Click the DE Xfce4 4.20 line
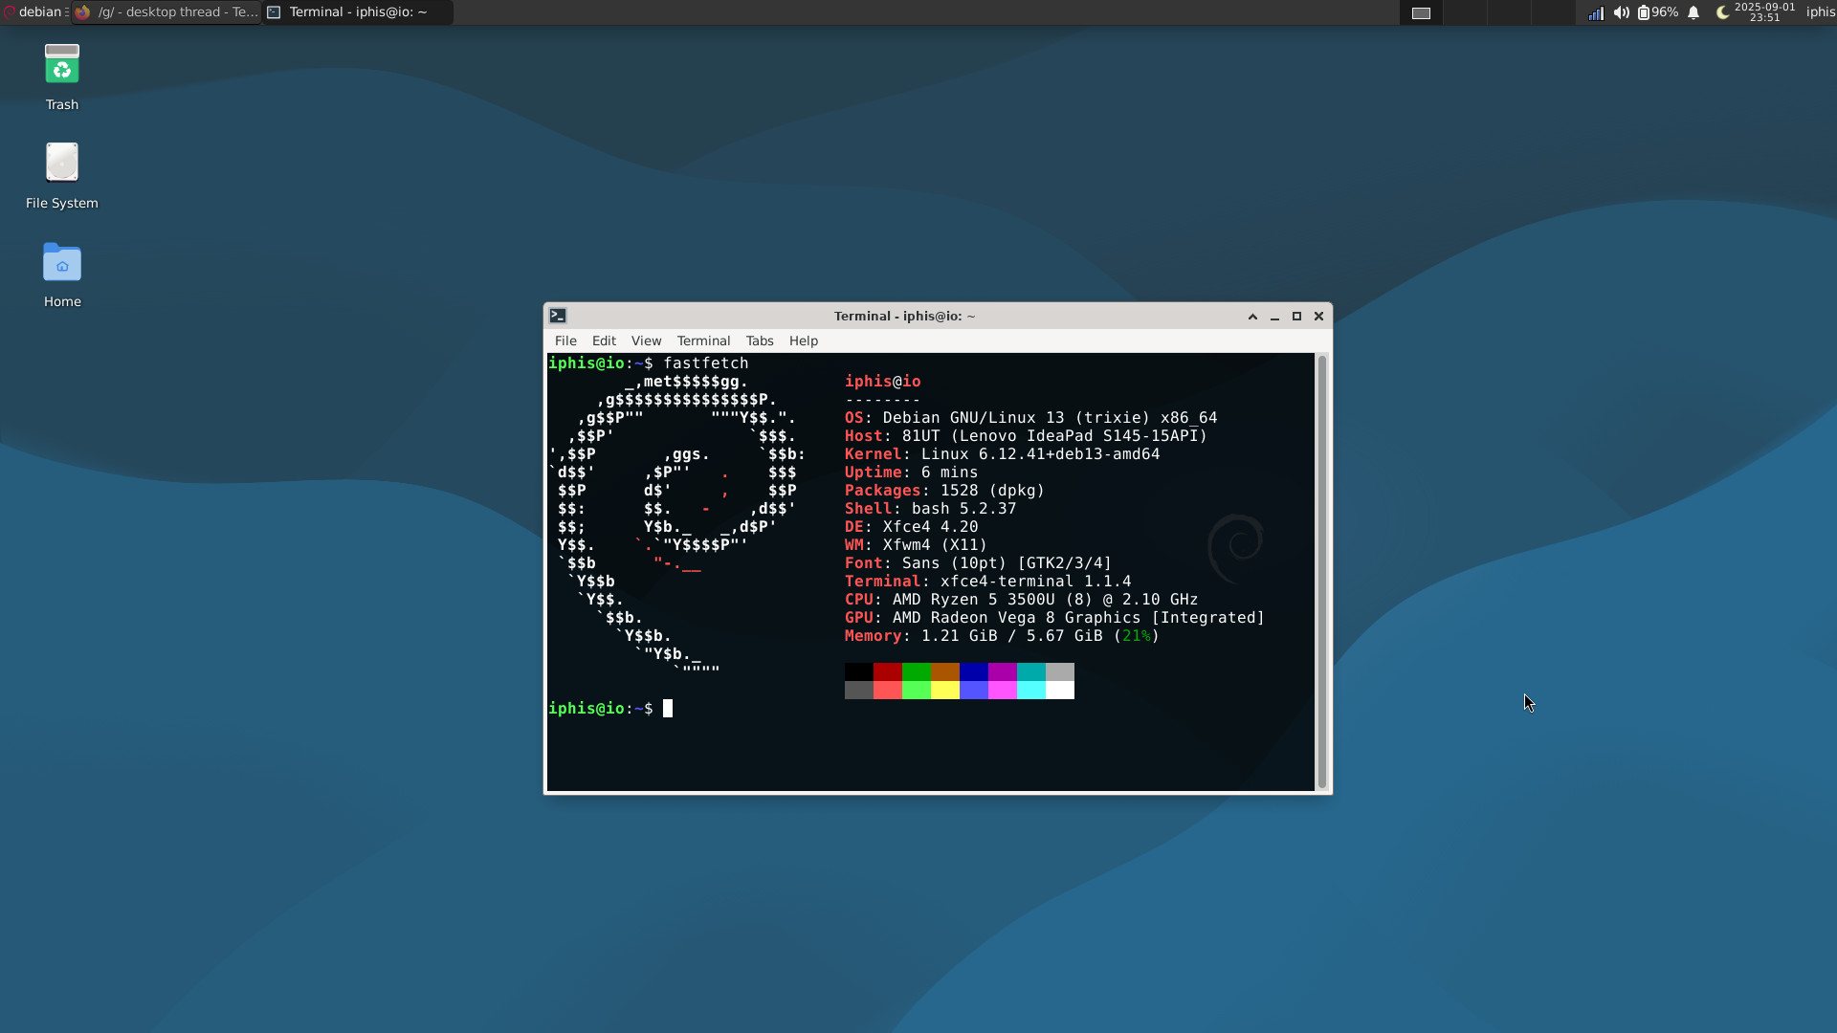This screenshot has height=1033, width=1837. click(x=911, y=527)
